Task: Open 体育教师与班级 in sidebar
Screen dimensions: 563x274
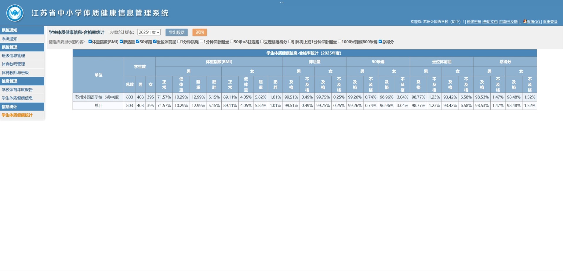Action: tap(22, 73)
